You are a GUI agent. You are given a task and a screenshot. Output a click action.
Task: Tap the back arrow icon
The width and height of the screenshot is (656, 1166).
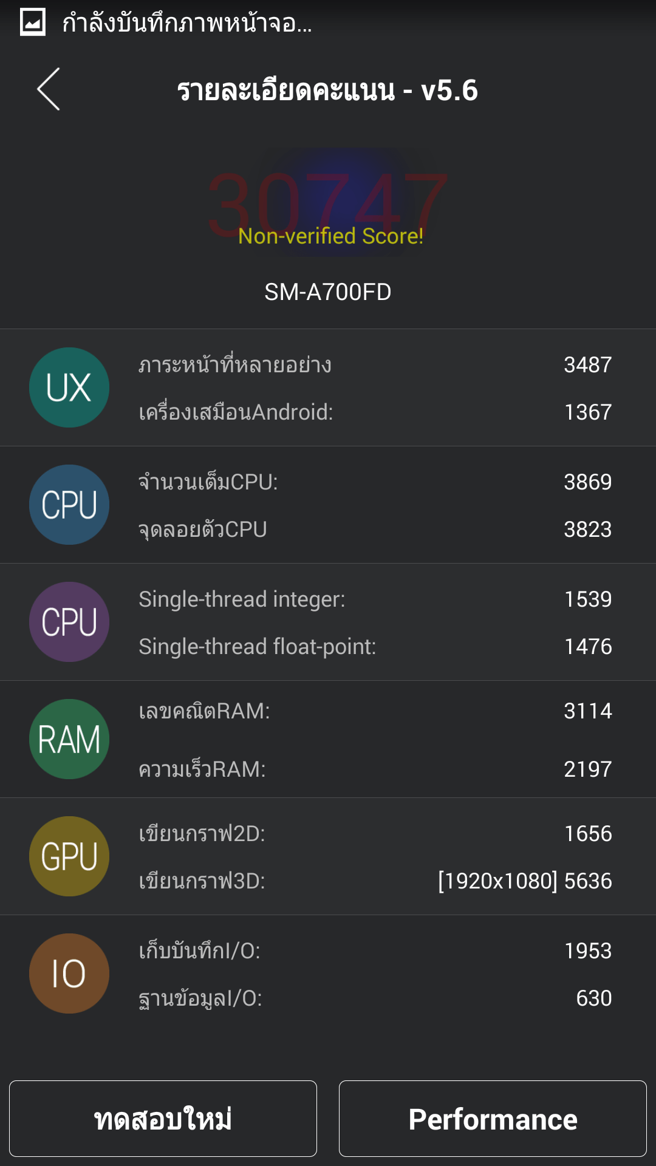[49, 89]
